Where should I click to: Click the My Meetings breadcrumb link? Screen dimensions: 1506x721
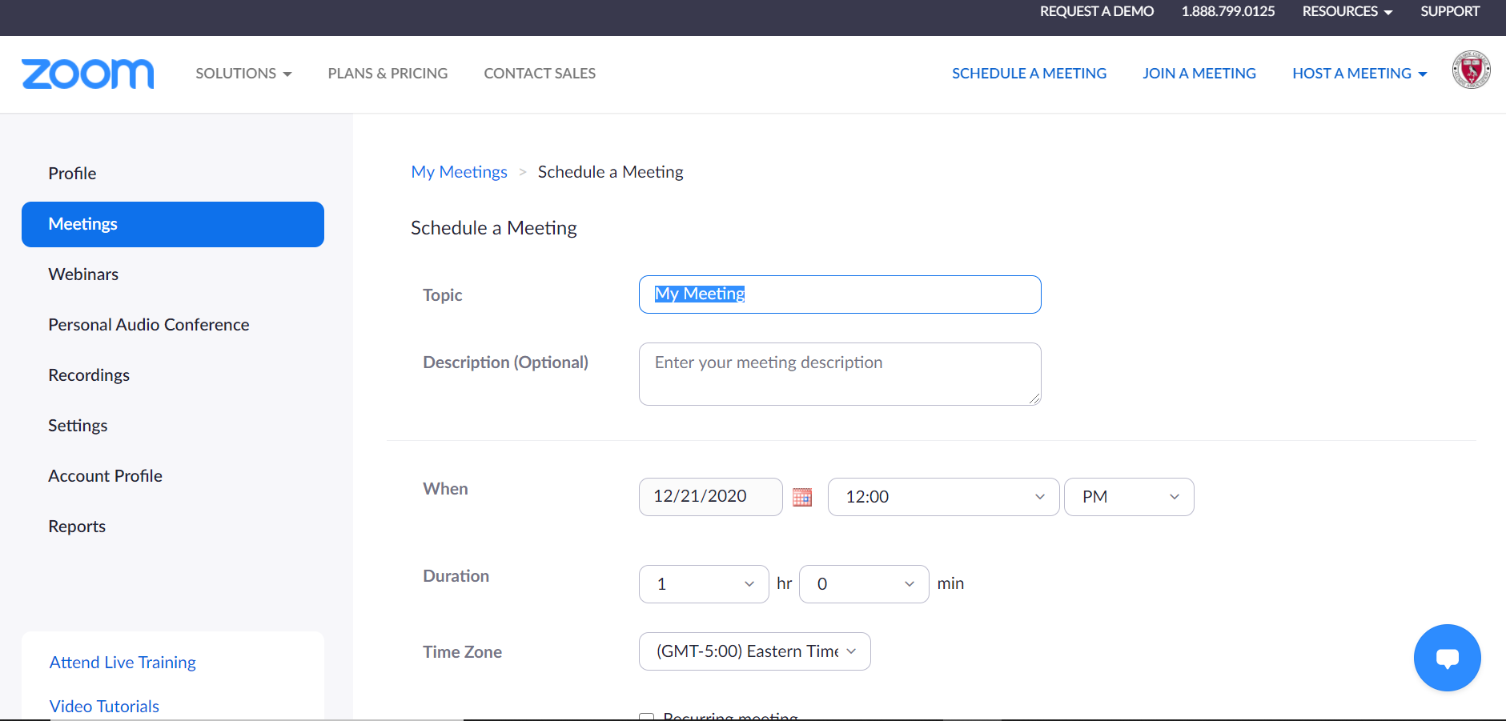pyautogui.click(x=459, y=172)
